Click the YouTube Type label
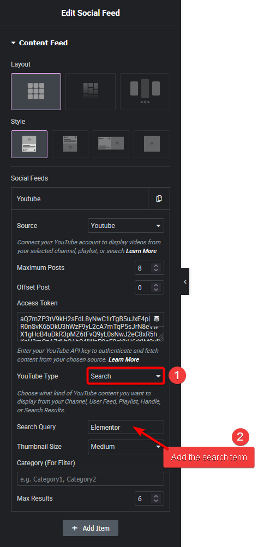258x547 pixels. (x=37, y=376)
